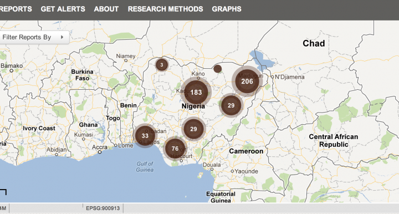Click the Central African Republic label
Screen dimensions: 399x214
(334, 140)
